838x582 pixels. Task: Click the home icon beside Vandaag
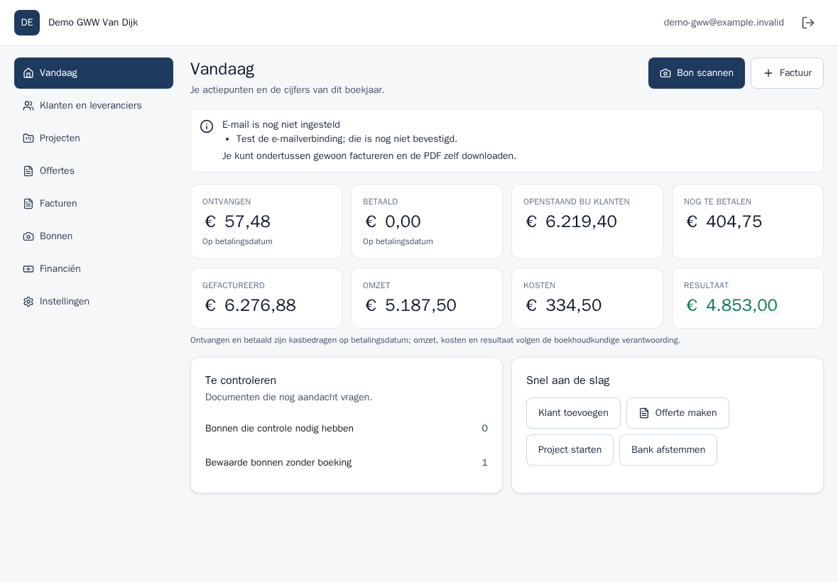(28, 72)
